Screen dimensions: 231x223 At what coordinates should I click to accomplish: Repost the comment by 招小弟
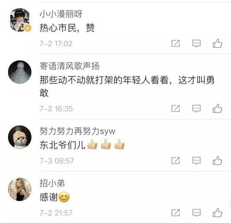176,212
